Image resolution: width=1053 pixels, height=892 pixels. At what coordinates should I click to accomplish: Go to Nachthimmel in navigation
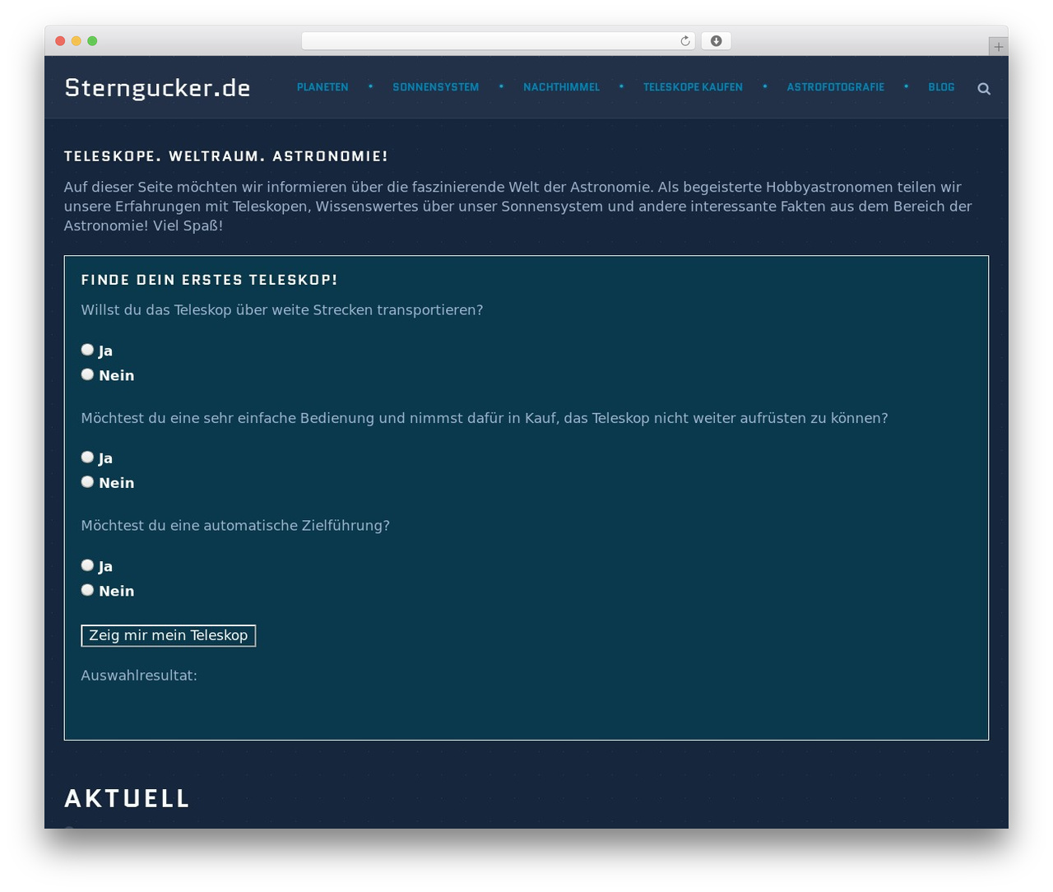(562, 87)
